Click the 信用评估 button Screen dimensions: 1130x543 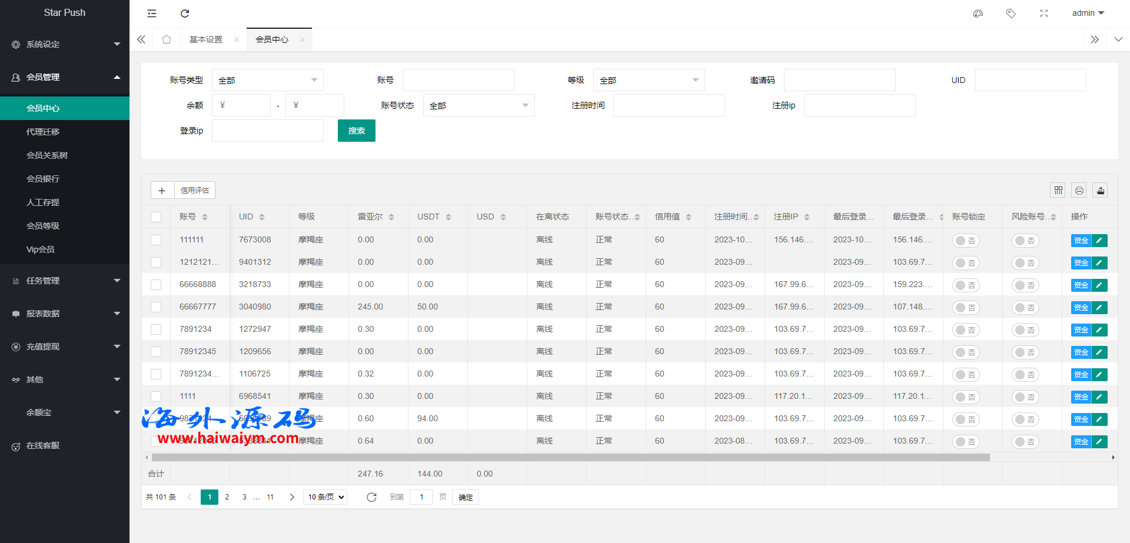click(194, 190)
